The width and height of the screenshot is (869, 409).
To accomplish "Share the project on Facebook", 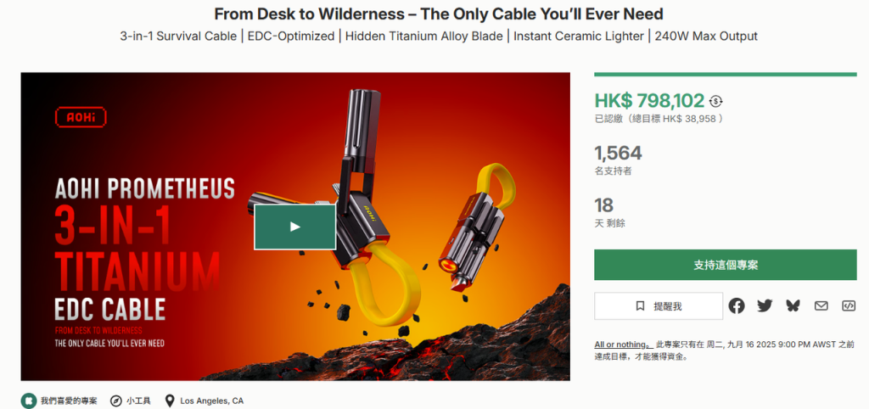I will point(737,306).
